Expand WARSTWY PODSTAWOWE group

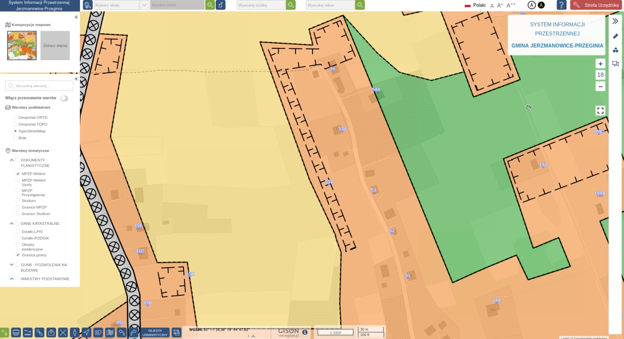[x=11, y=279]
